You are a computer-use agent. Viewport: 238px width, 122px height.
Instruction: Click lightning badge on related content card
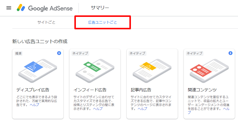(230, 53)
